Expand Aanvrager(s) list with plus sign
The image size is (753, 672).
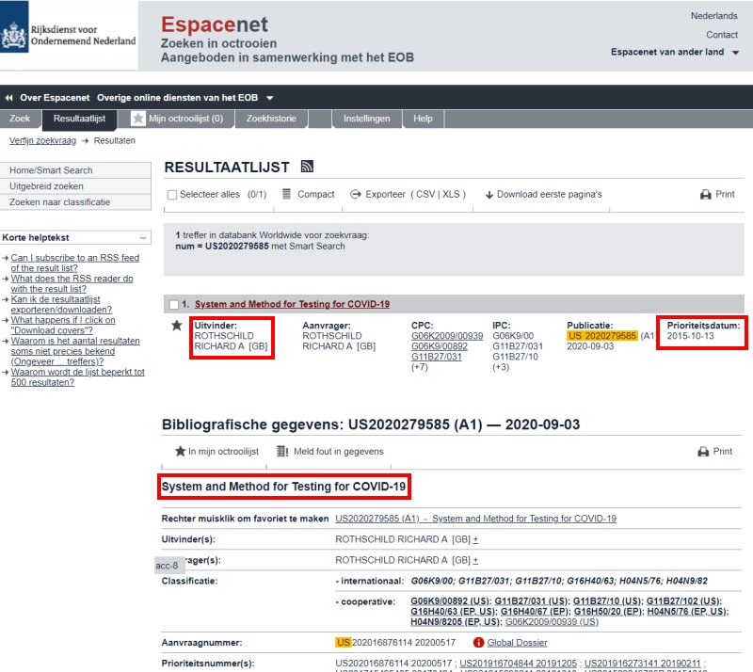point(475,560)
